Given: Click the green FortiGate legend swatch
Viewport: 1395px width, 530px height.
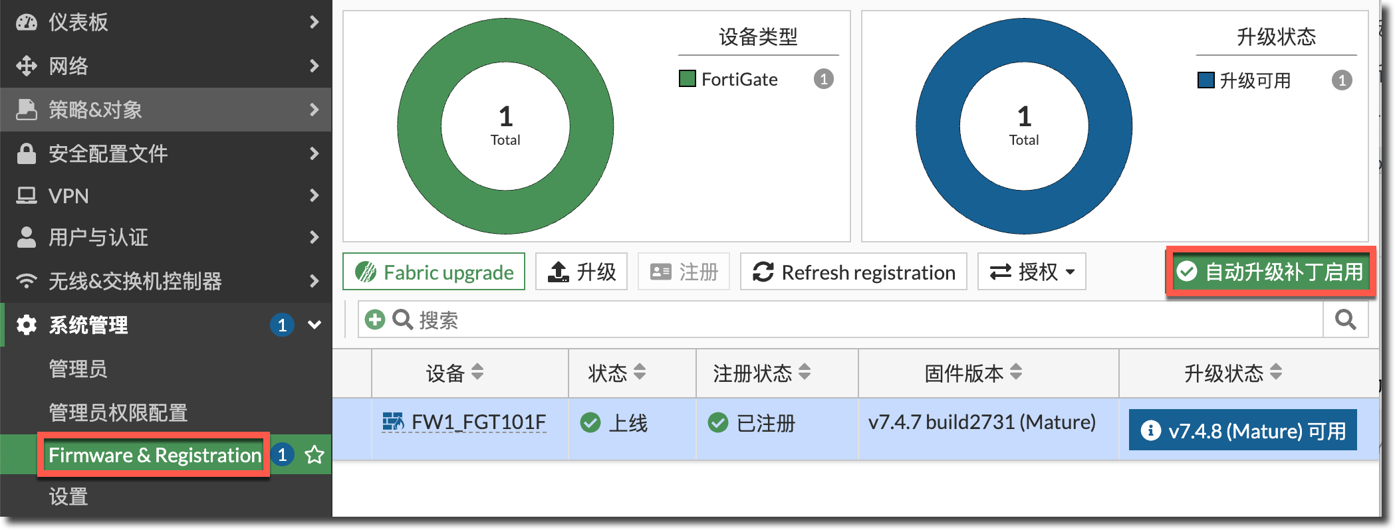Looking at the screenshot, I should (x=687, y=79).
